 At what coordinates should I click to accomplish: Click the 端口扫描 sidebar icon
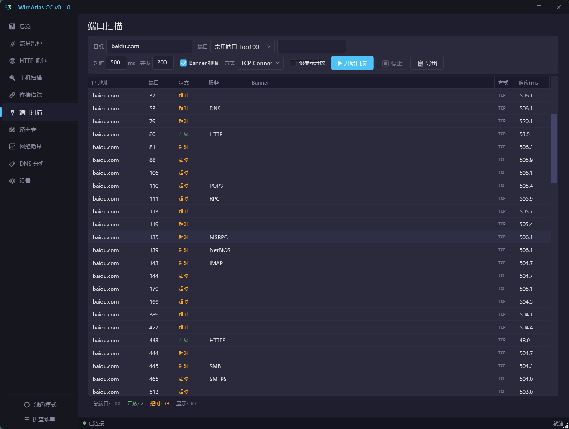[12, 112]
